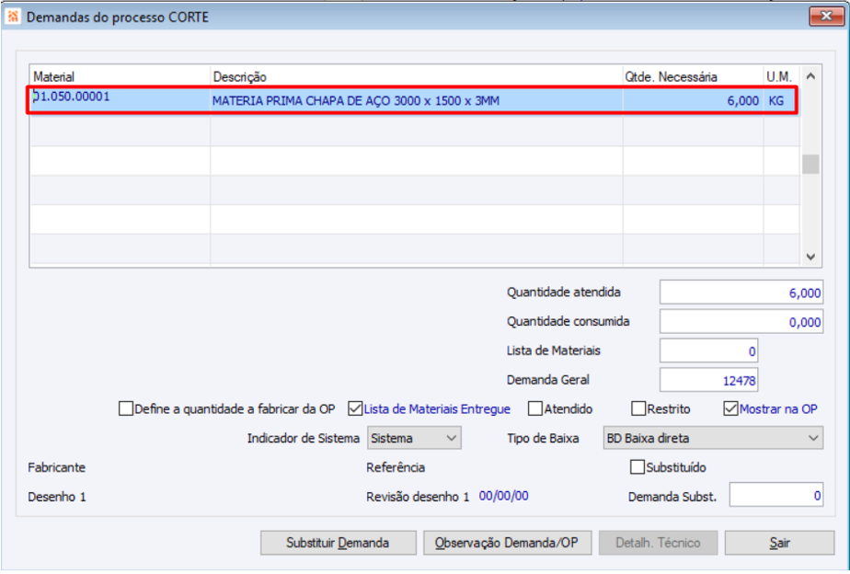Close the Demandas do processo CORTE window
Viewport: 850px width, 574px height.
[x=826, y=17]
